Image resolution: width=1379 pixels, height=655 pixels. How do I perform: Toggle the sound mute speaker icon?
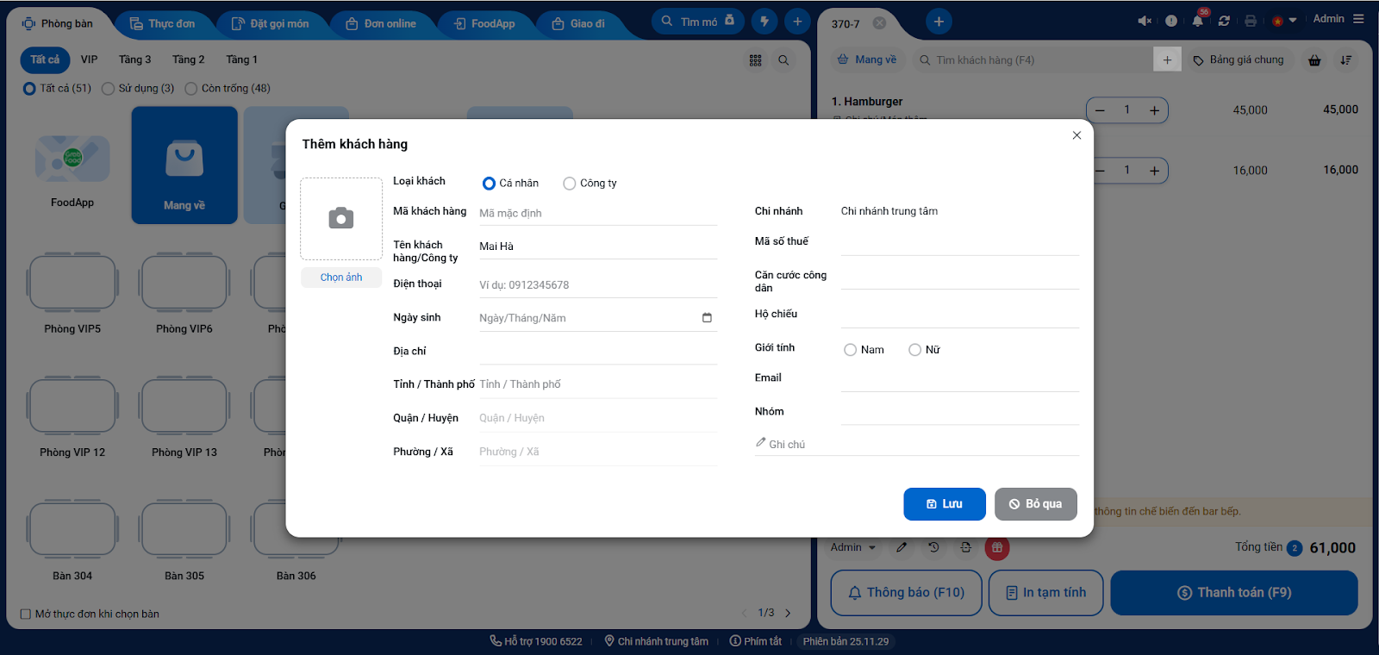tap(1145, 21)
